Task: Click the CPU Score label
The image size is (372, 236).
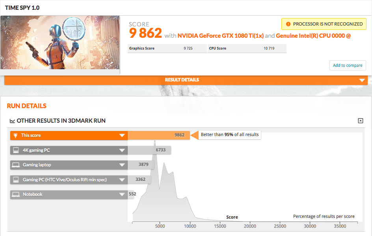Action: click(218, 48)
